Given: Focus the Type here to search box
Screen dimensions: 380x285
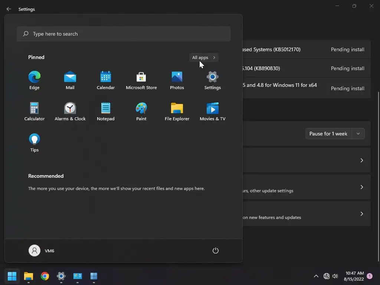Looking at the screenshot, I should click(x=124, y=34).
